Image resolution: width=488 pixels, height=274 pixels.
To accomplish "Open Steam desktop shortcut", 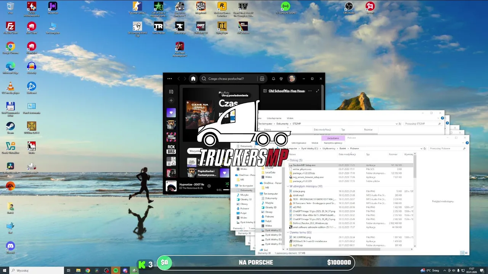I will coord(10,128).
